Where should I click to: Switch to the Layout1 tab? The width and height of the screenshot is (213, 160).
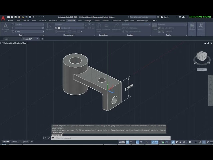click(15, 141)
